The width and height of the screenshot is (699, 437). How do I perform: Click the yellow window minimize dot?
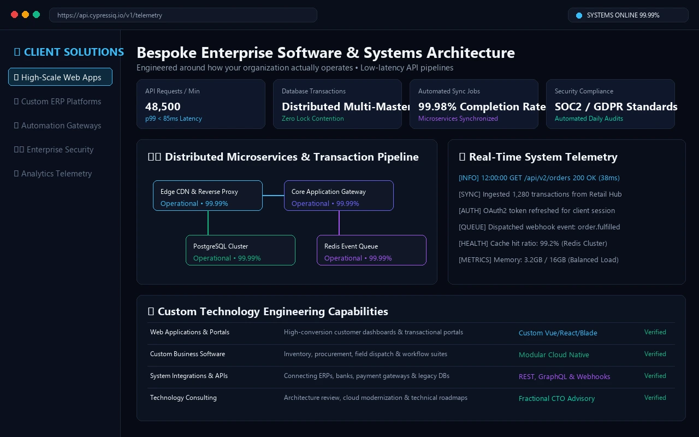(26, 15)
